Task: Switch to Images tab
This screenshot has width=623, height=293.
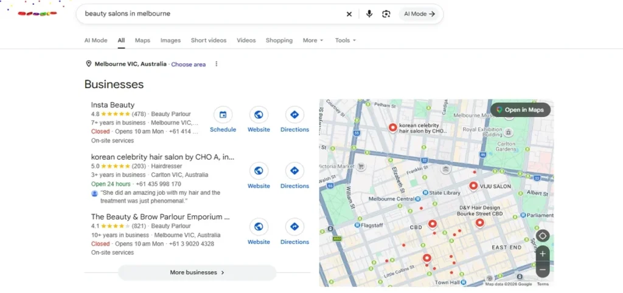Action: tap(170, 41)
